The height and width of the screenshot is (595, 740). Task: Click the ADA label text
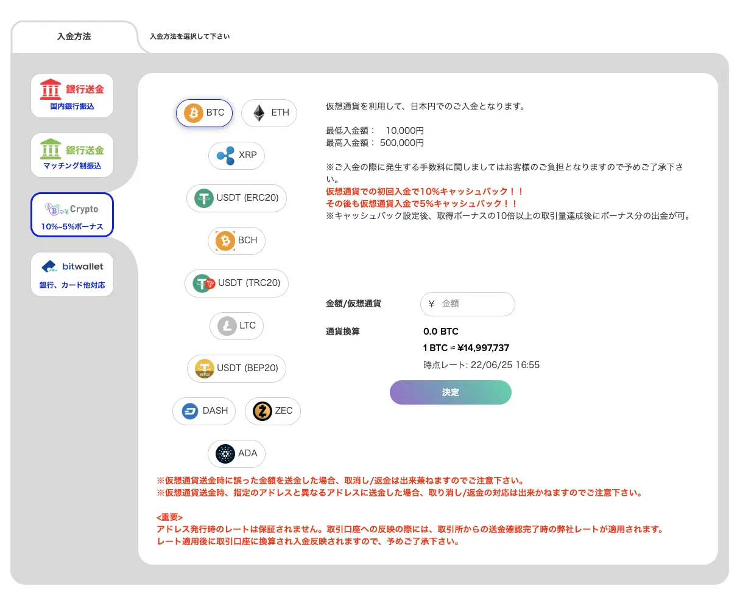coord(248,454)
